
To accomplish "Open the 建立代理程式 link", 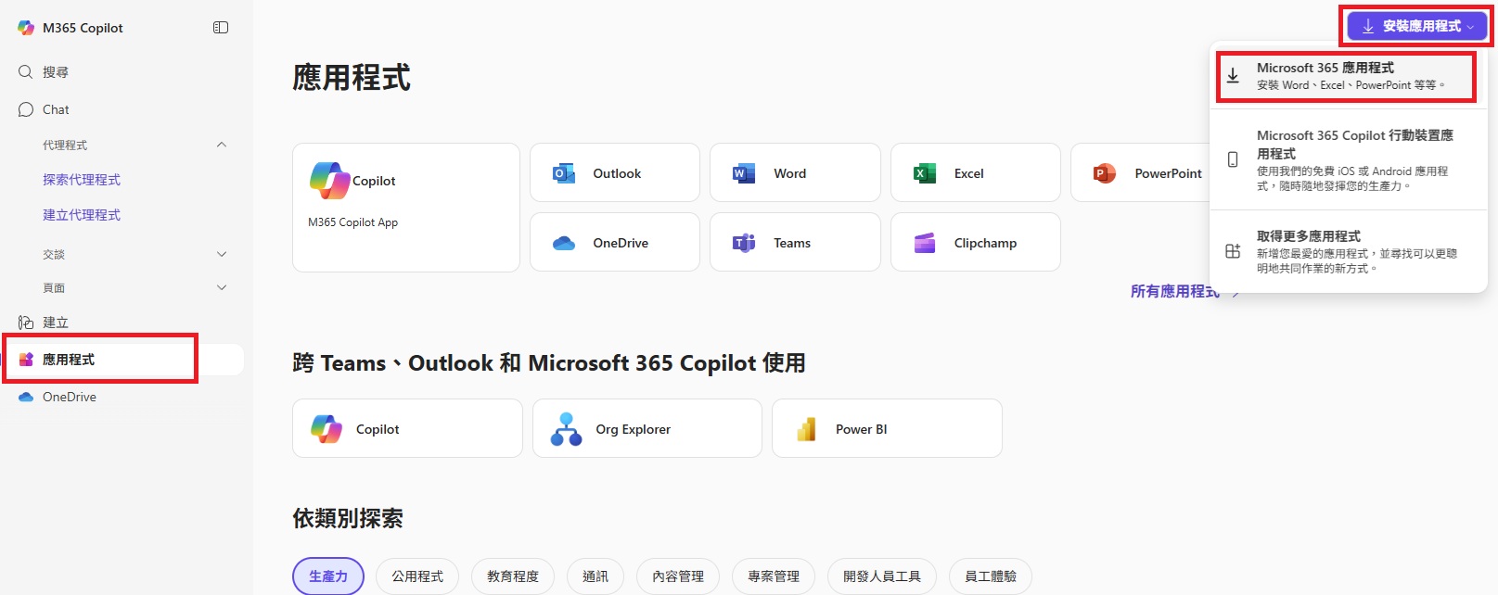I will [82, 215].
